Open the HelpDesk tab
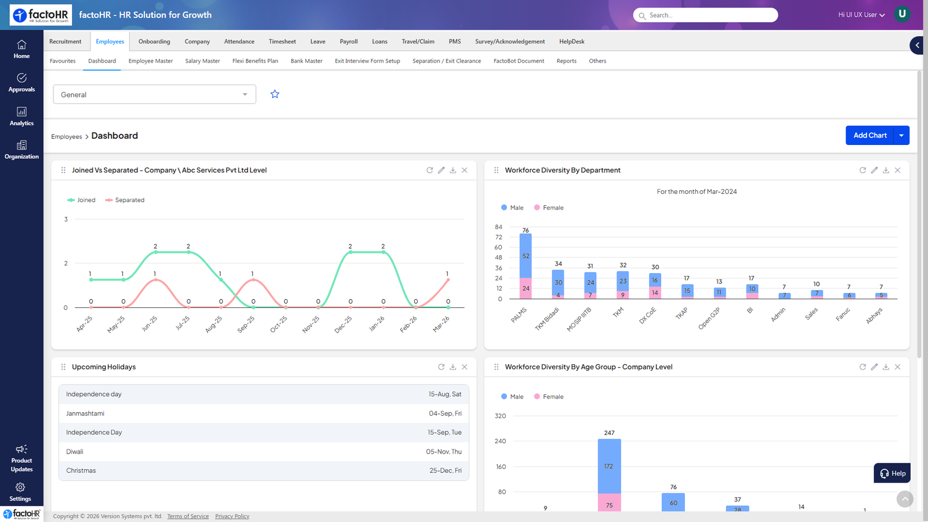The image size is (928, 522). (x=571, y=42)
